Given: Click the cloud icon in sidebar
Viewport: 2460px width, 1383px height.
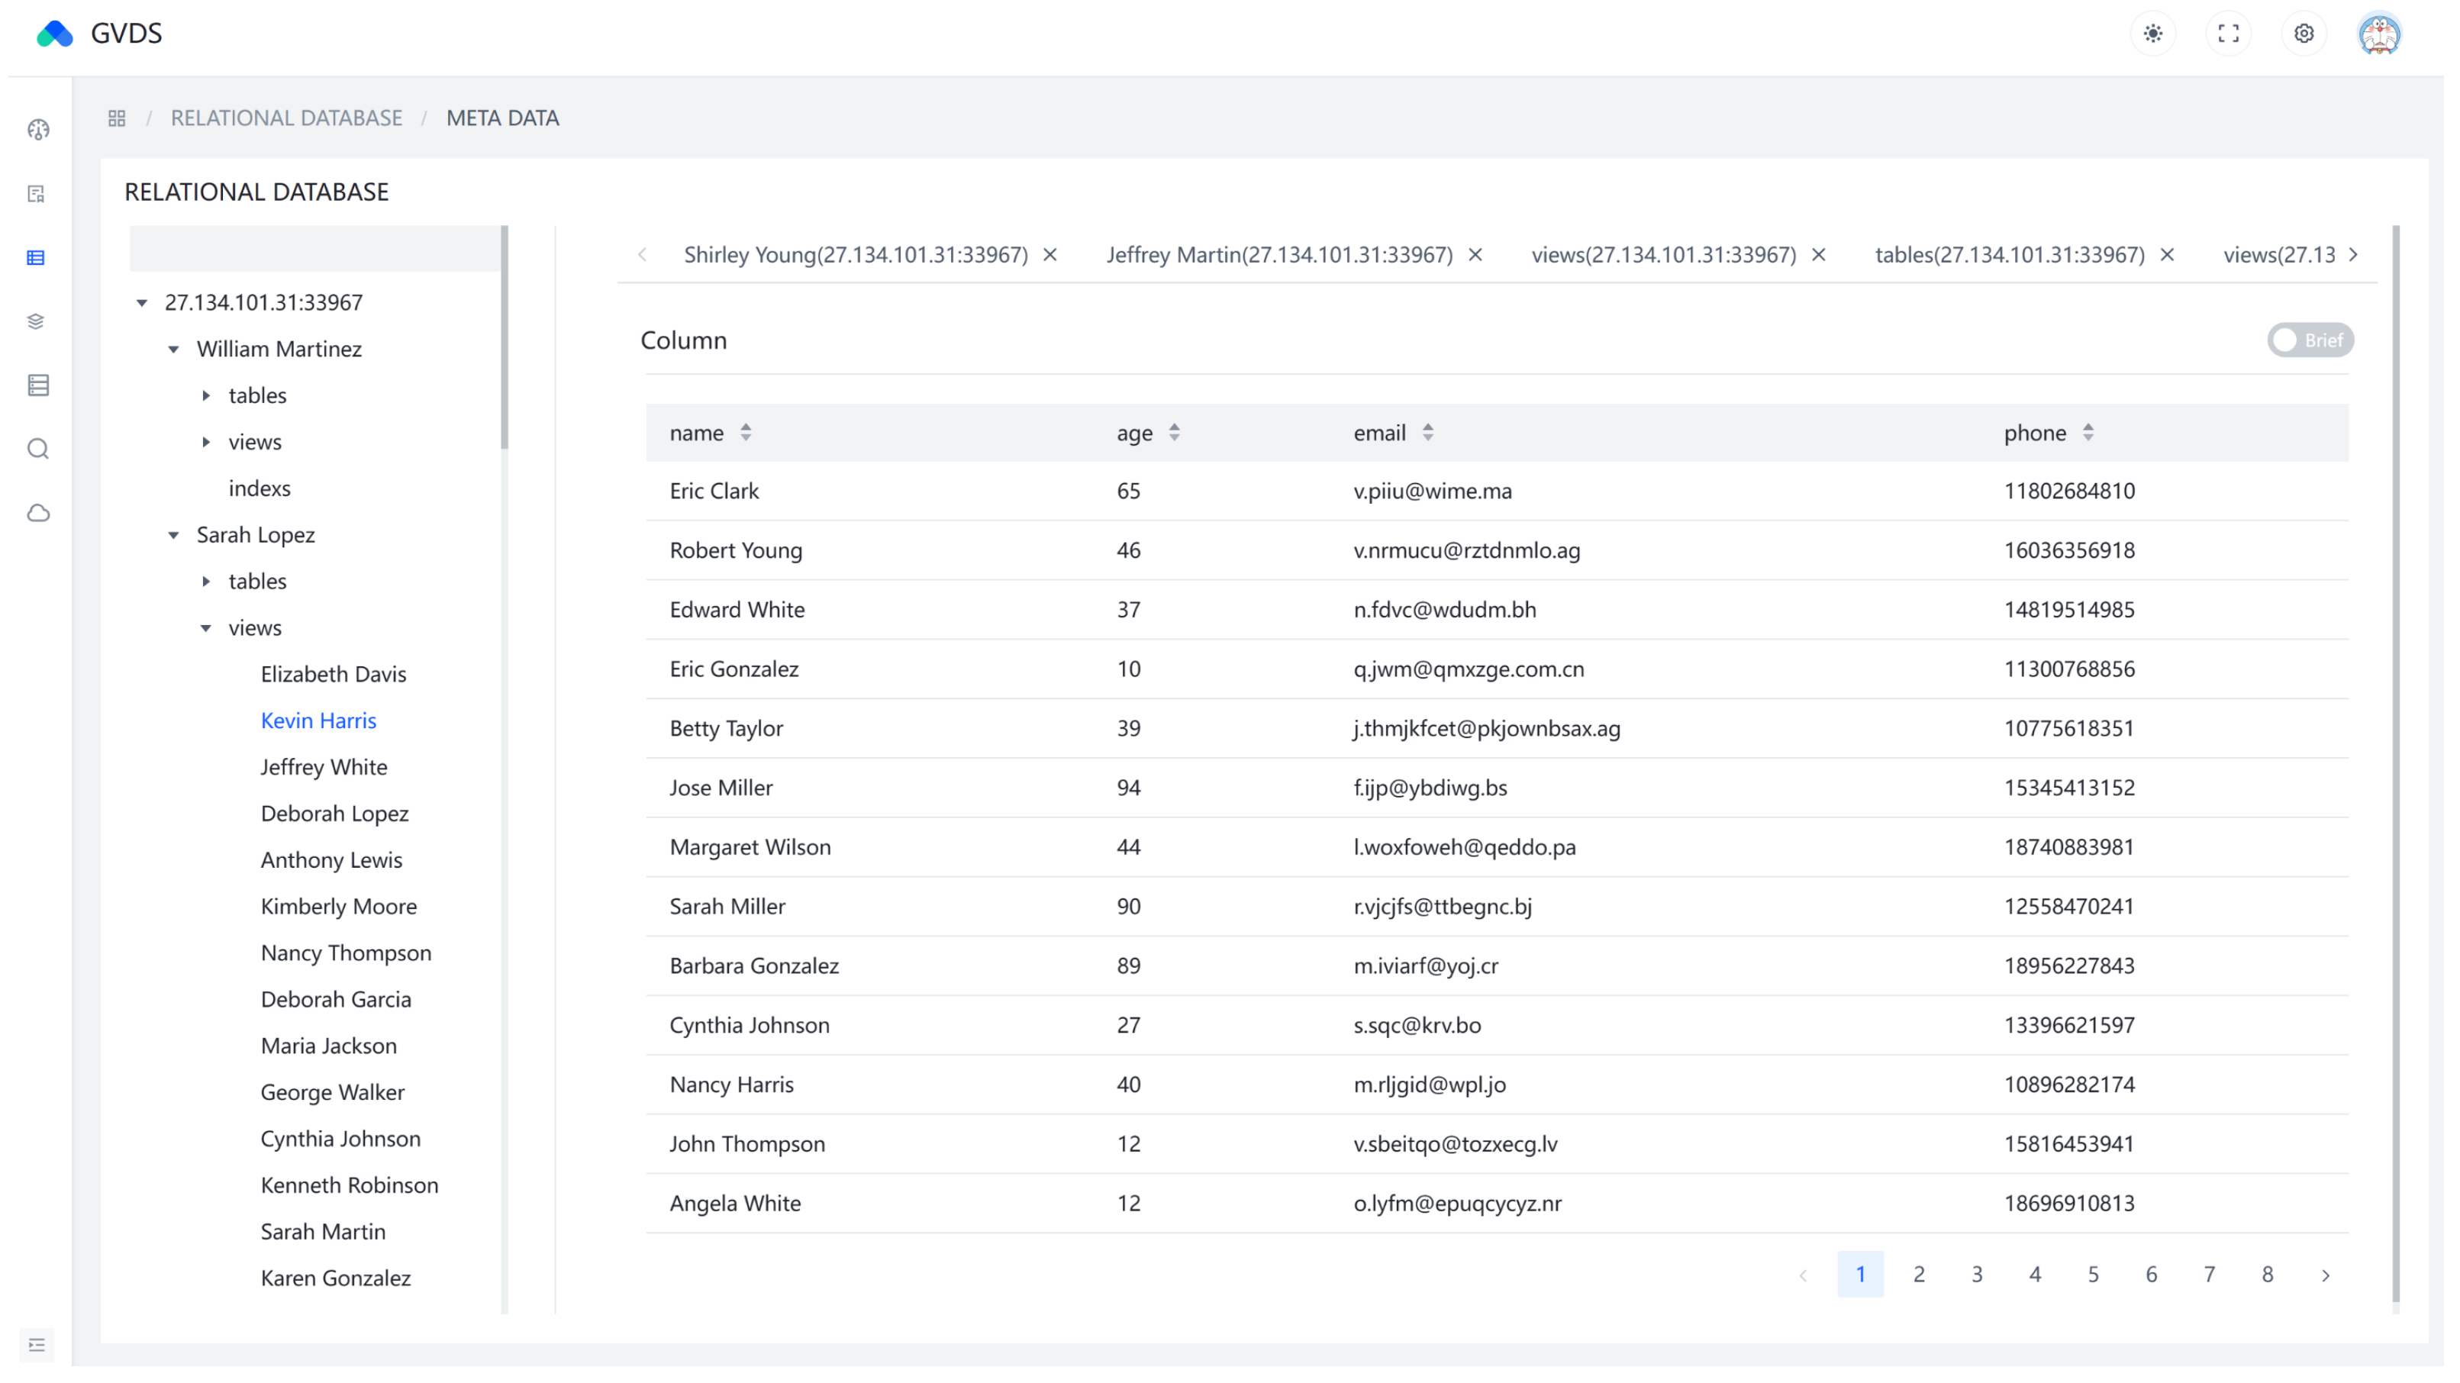Looking at the screenshot, I should pos(38,513).
